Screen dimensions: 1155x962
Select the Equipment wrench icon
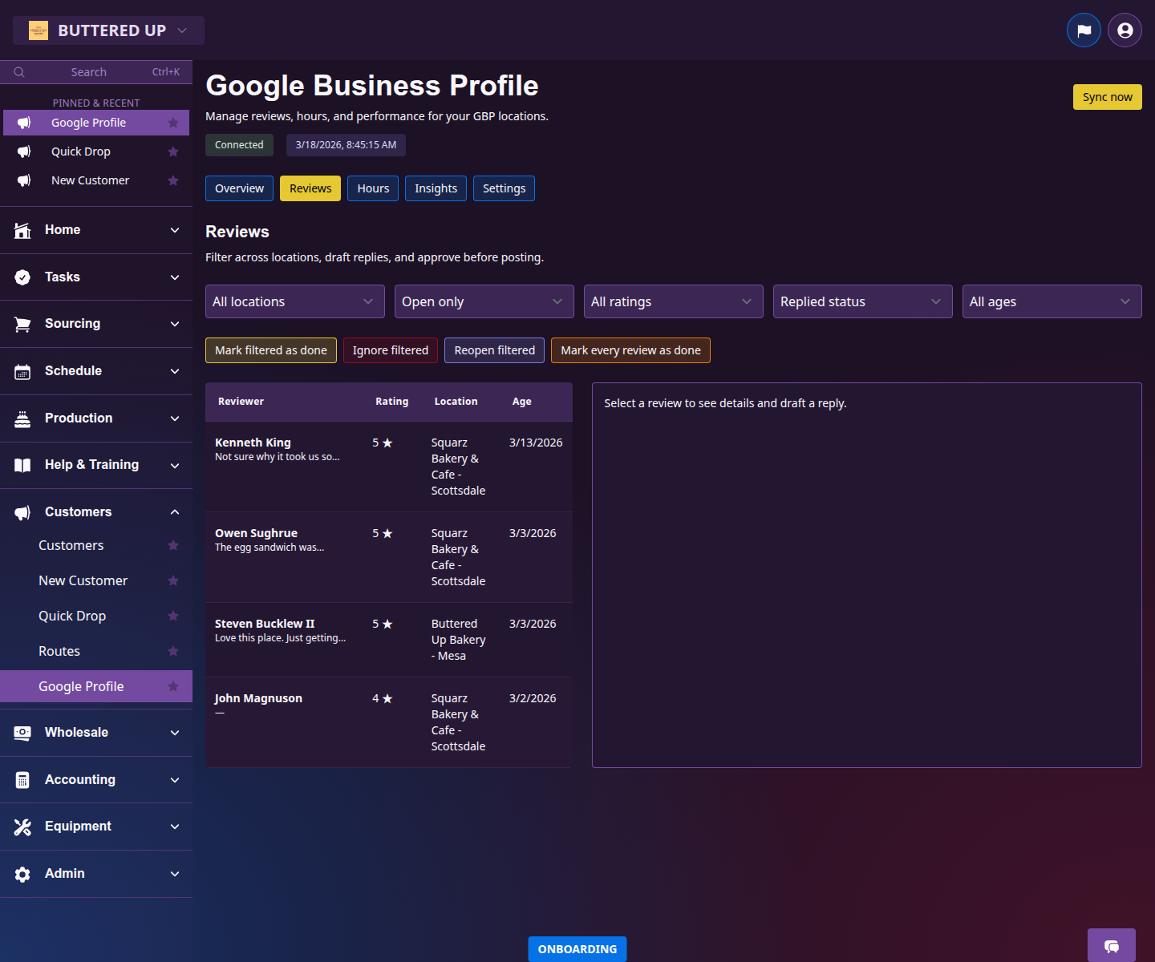pos(22,827)
